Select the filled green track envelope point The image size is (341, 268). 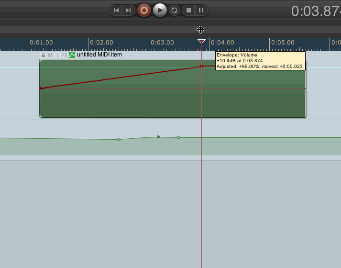(x=158, y=137)
